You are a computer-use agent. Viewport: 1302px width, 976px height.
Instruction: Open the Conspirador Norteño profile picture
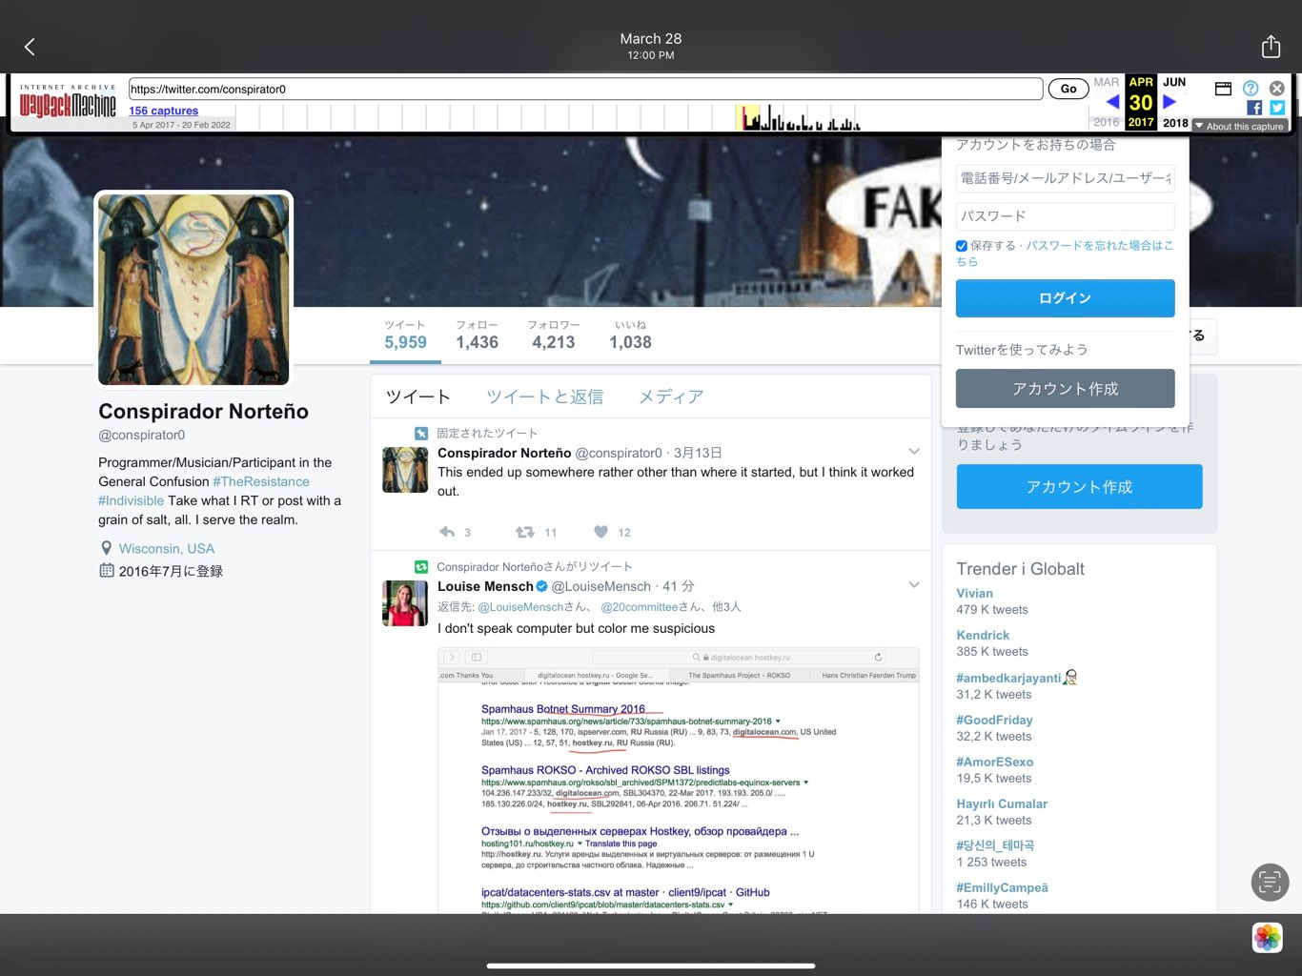[193, 290]
